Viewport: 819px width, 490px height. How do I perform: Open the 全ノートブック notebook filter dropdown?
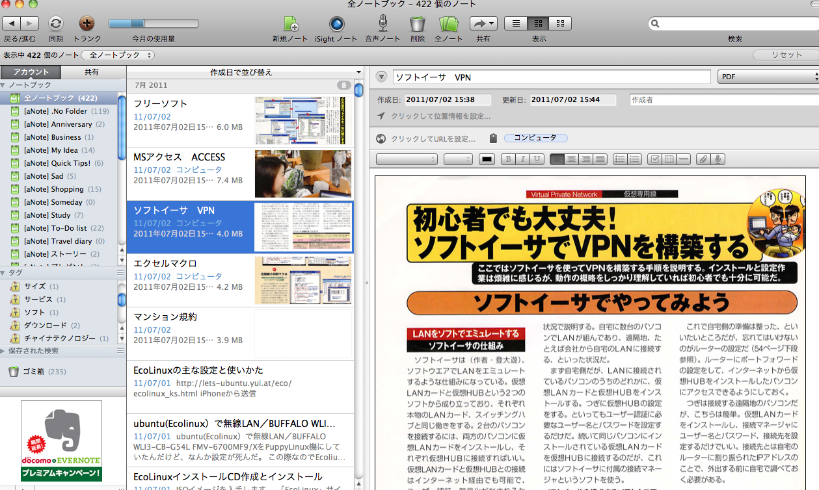click(118, 55)
